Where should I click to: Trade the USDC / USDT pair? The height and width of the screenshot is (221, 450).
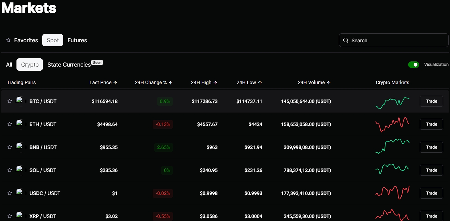(431, 193)
